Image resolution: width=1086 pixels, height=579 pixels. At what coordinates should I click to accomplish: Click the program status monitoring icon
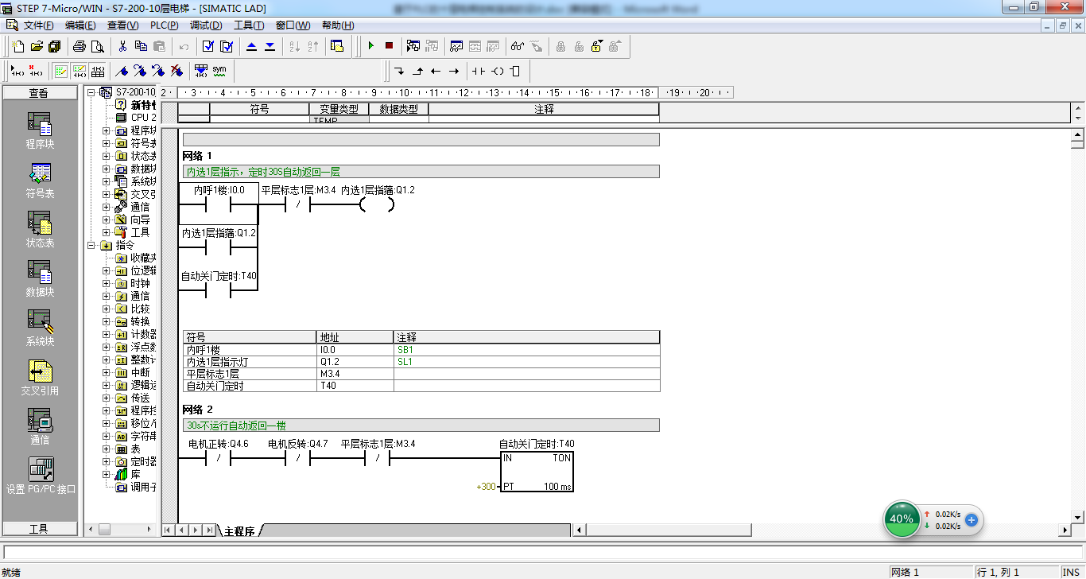[413, 46]
